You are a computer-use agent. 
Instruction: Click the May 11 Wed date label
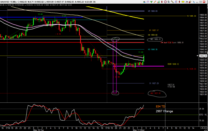[x=139, y=130]
